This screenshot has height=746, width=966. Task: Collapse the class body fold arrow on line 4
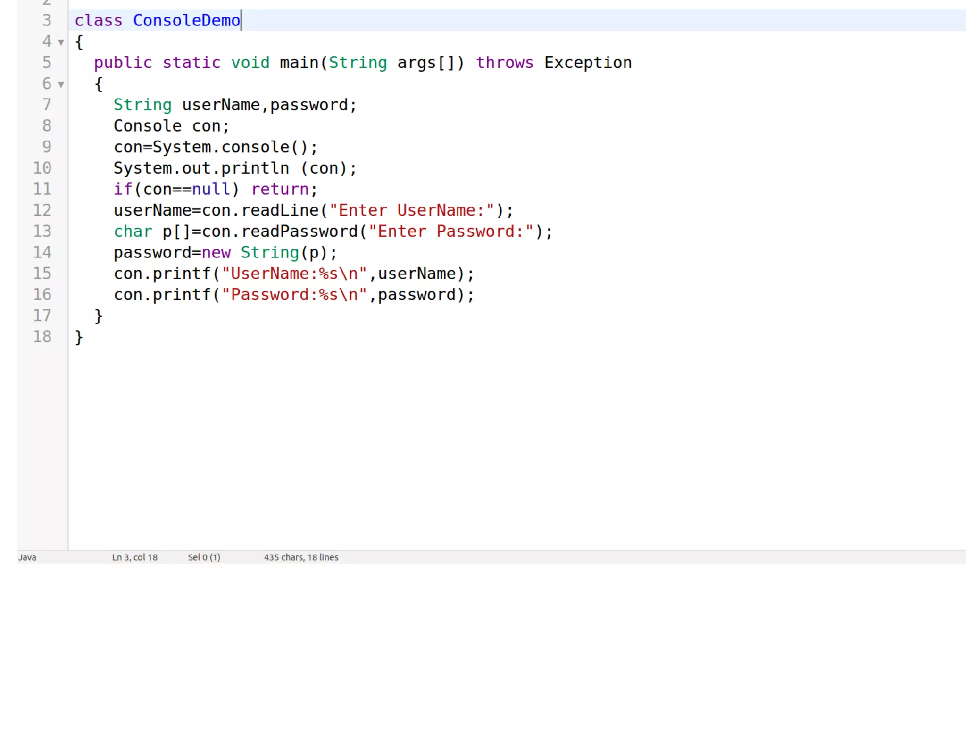[x=61, y=42]
